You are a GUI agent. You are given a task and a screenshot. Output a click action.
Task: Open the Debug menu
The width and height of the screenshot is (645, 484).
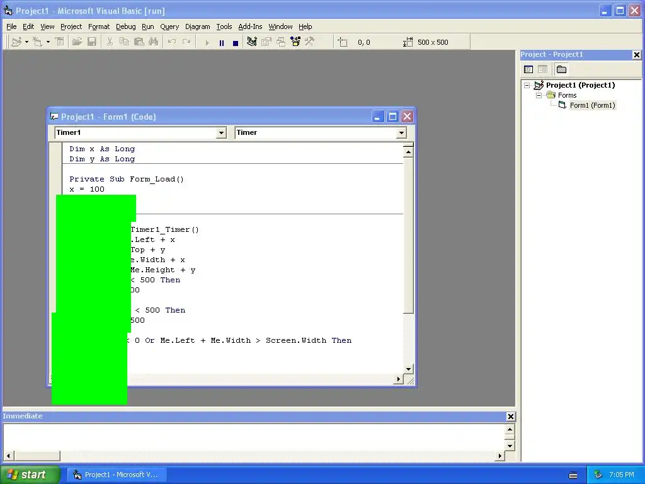pos(126,26)
